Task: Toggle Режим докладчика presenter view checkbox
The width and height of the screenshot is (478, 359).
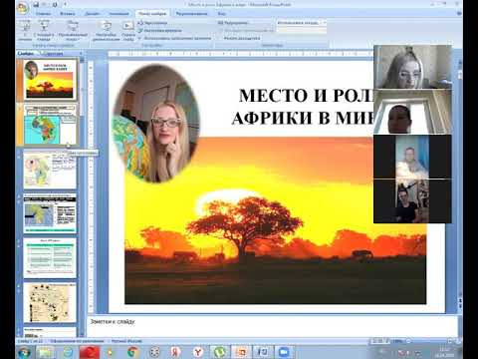Action: [239, 38]
